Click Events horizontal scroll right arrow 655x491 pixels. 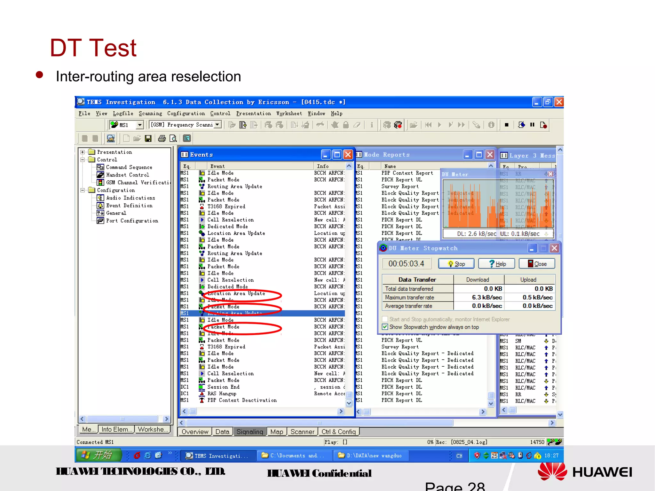coord(341,411)
